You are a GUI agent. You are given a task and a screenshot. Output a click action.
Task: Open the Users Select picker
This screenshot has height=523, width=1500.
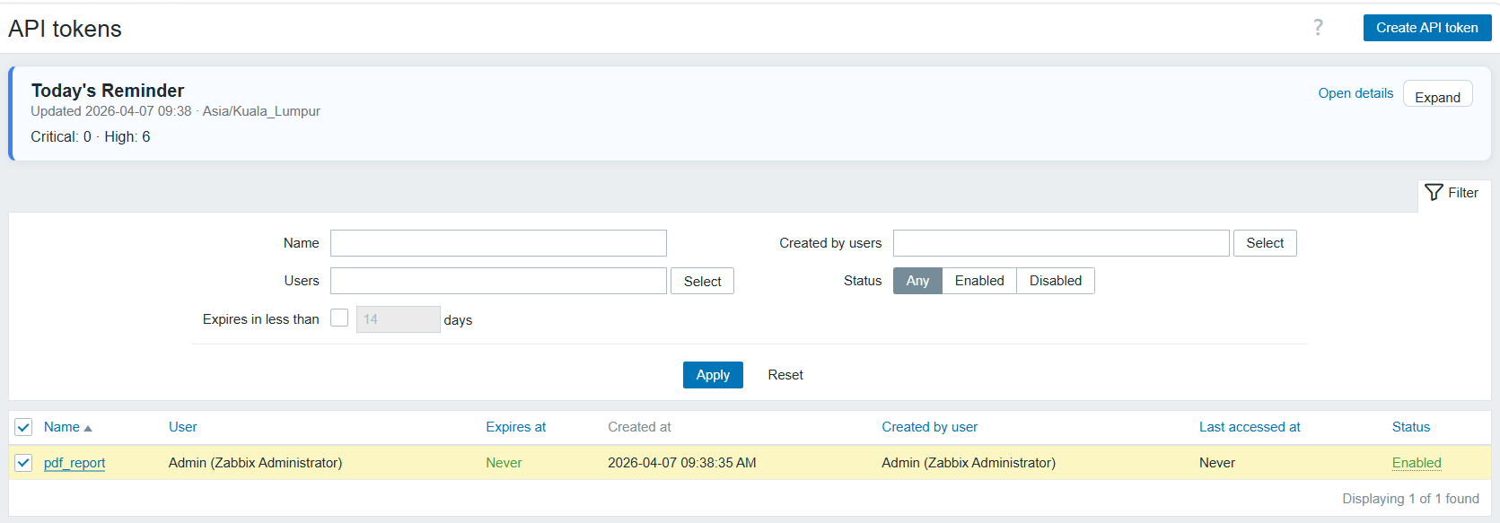pos(702,282)
